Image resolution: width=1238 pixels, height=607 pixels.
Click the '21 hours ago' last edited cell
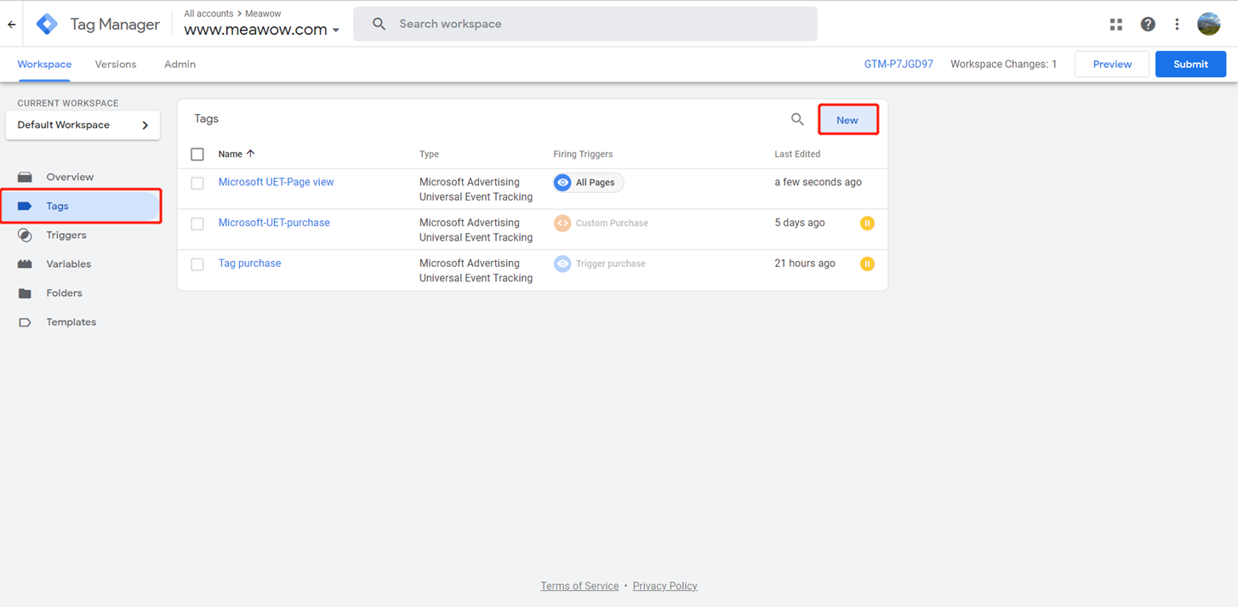tap(805, 264)
